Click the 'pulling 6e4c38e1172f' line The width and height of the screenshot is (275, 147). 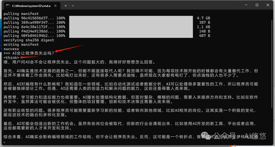tap(107, 27)
